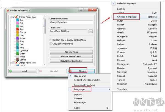Click the Rebuild Shell Icon Cache button
The height and width of the screenshot is (112, 165).
click(x=71, y=61)
